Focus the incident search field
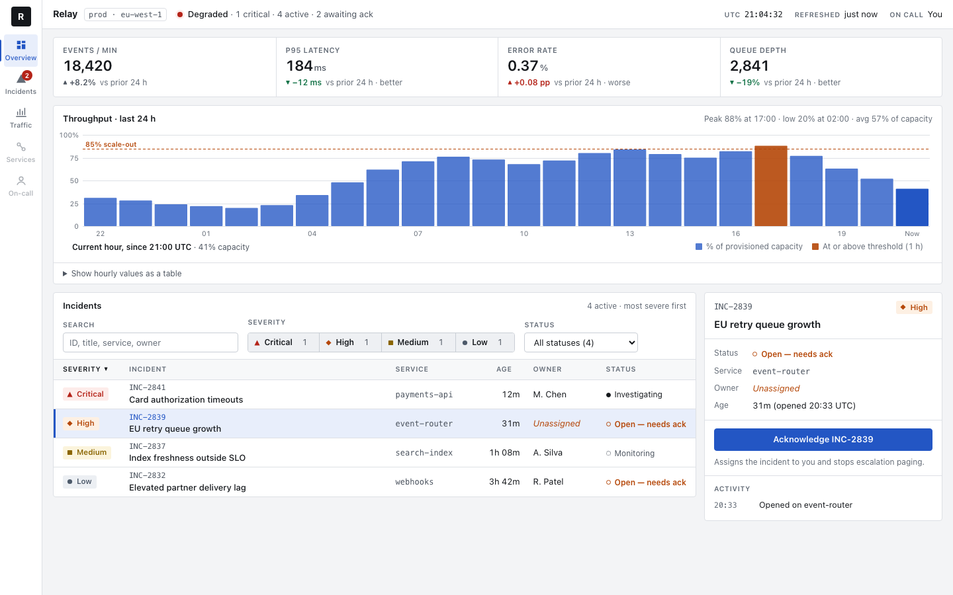 [150, 342]
